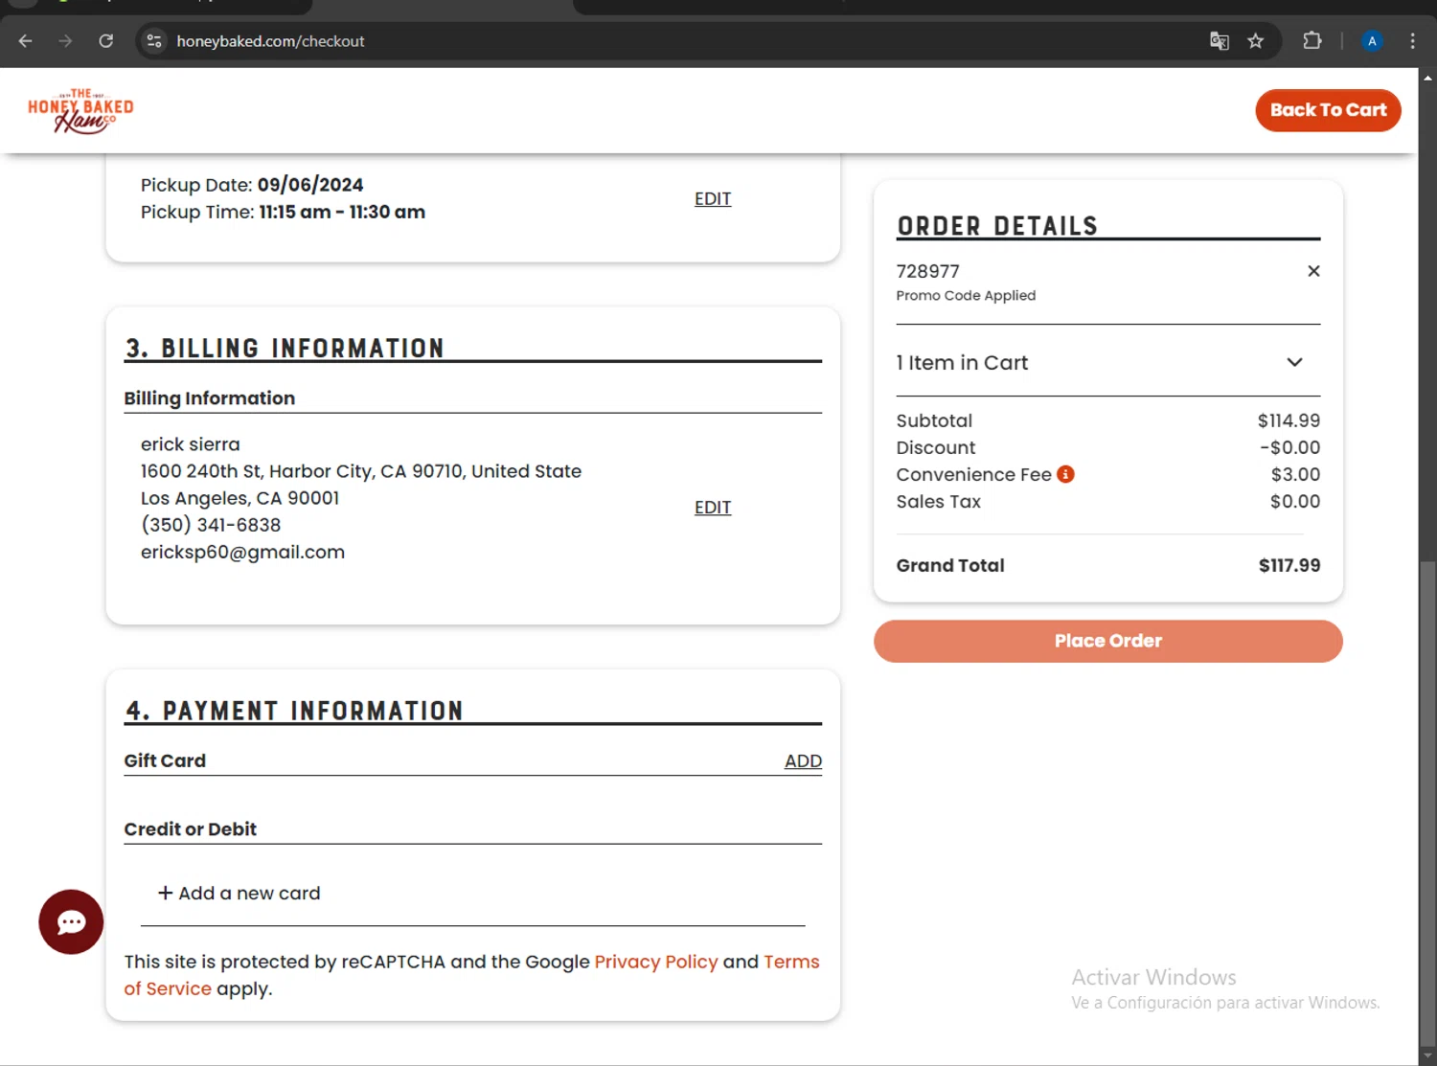Click the plus next to Add a new card
This screenshot has width=1437, height=1066.
(x=166, y=893)
